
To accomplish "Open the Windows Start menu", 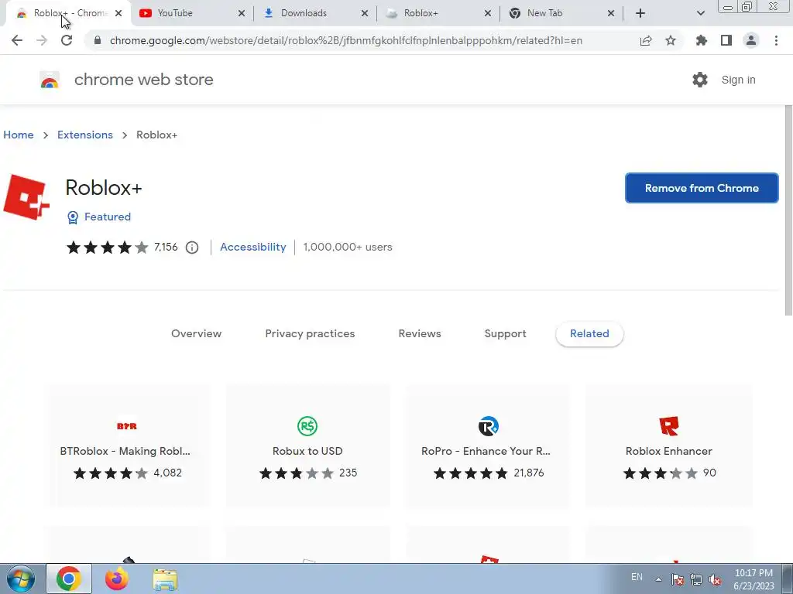I will pyautogui.click(x=21, y=579).
